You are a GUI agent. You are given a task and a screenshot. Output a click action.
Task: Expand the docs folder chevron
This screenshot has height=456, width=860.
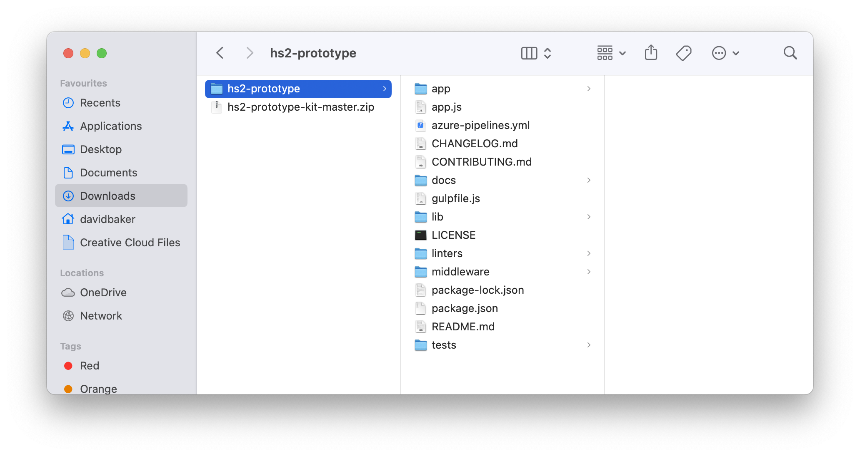589,180
